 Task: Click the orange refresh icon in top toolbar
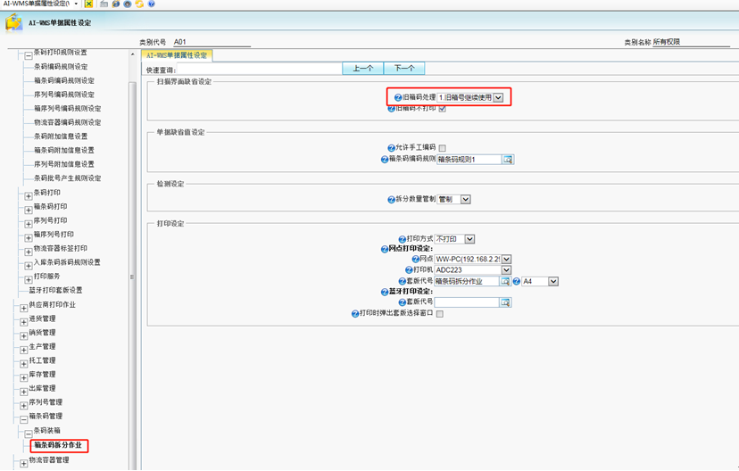tap(138, 4)
